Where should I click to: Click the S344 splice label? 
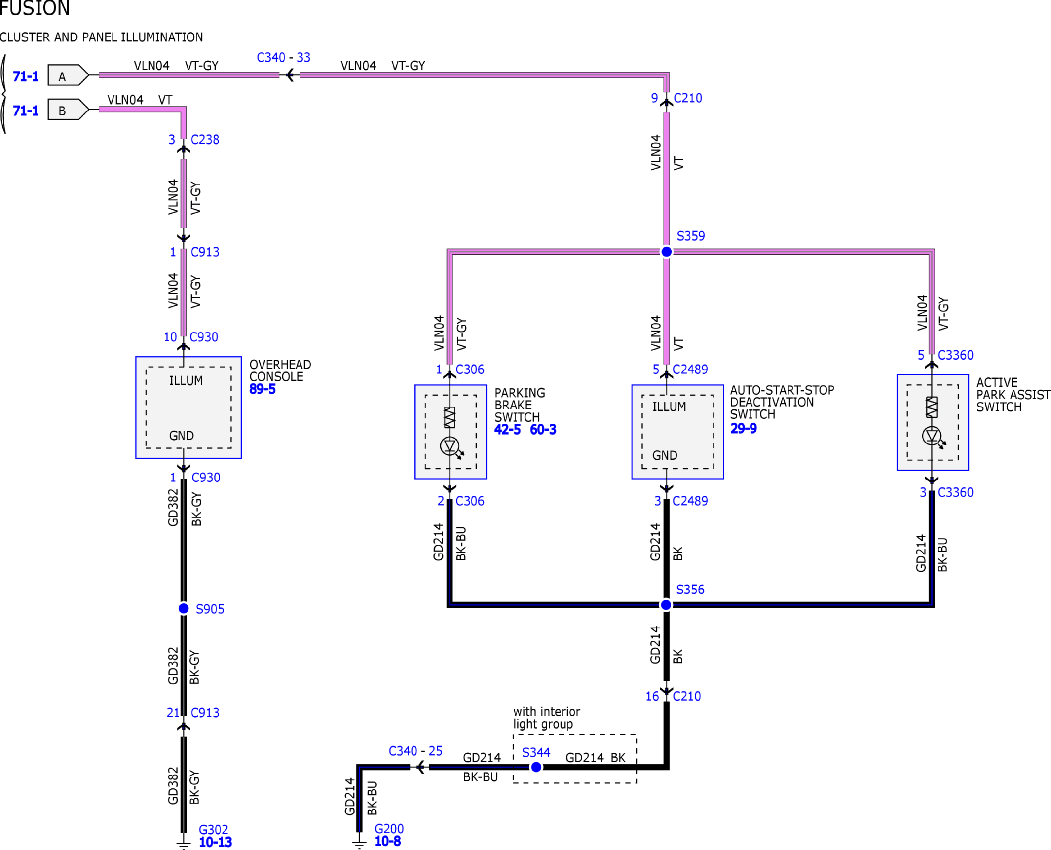[536, 753]
